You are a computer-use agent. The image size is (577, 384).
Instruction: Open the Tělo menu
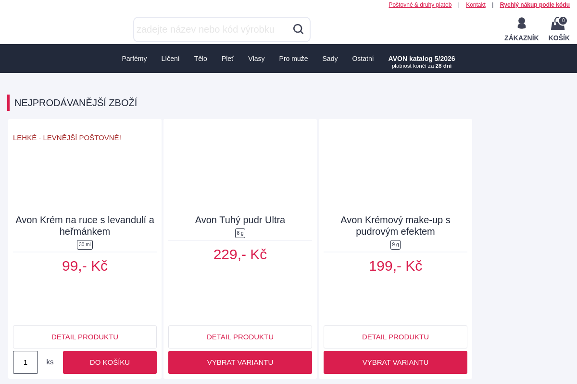tap(201, 59)
